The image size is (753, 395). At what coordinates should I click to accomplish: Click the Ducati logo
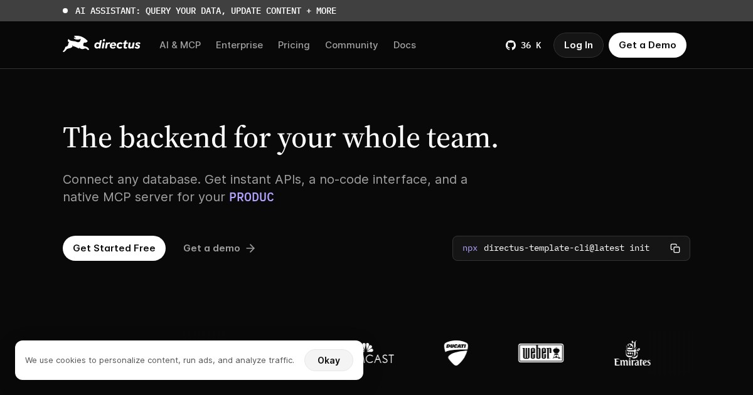[x=456, y=353]
